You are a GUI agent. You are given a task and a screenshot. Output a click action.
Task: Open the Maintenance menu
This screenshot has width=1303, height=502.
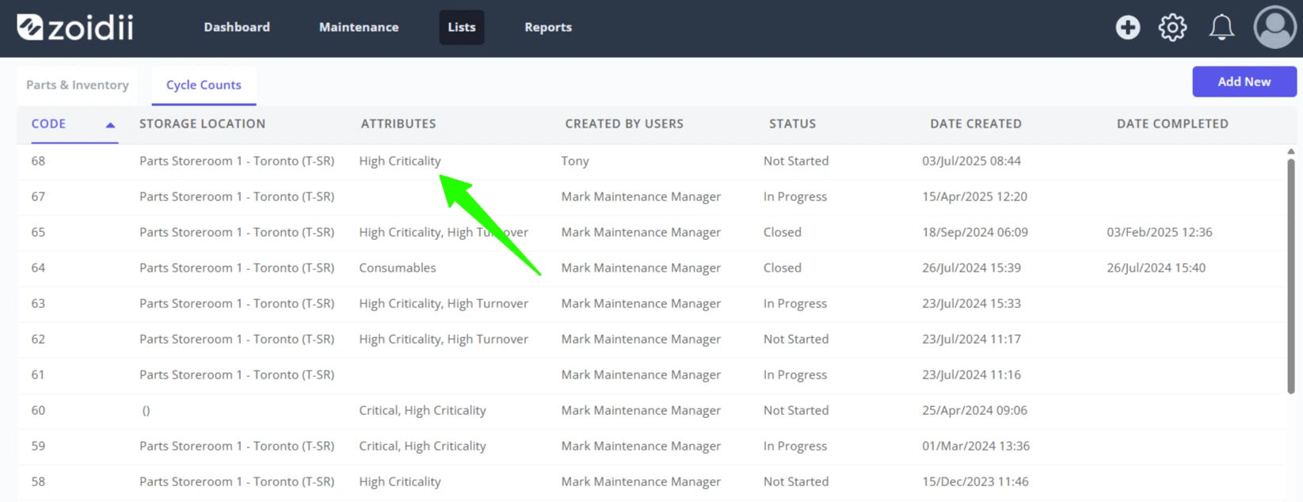359,27
